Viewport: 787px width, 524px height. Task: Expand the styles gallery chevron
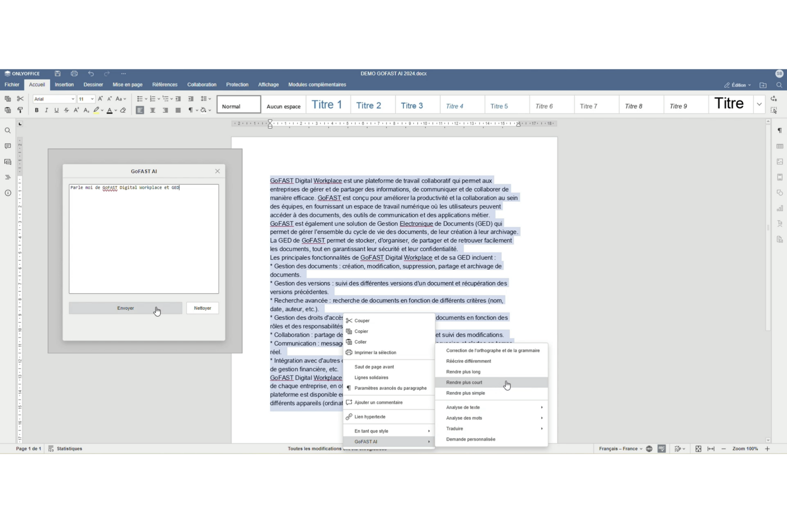tap(759, 104)
